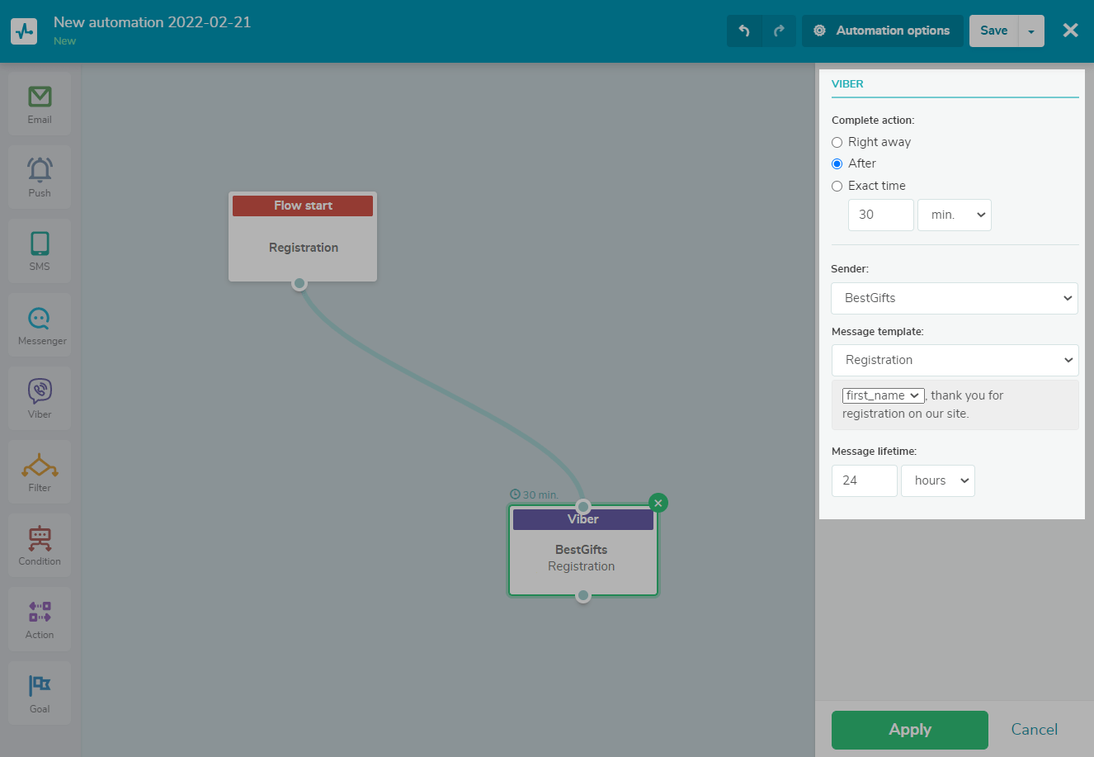Select the After radio option

click(x=837, y=163)
